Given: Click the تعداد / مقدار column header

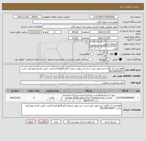Looking at the screenshot, I should point(34,91).
